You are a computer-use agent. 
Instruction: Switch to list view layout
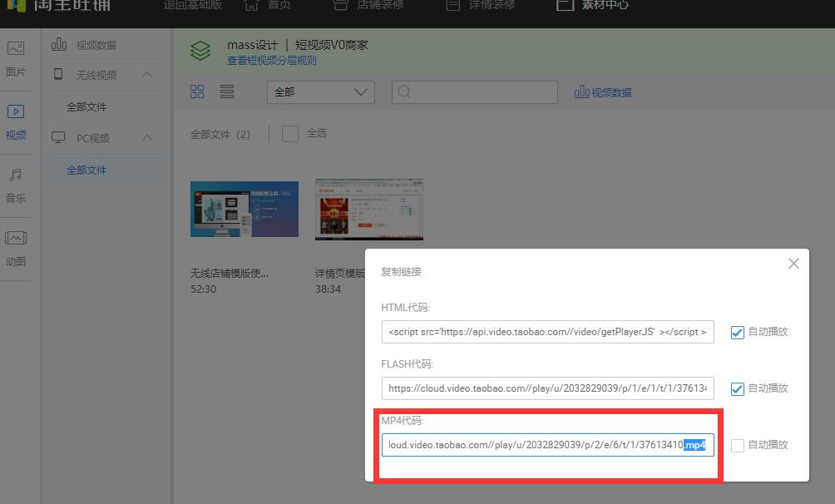pyautogui.click(x=226, y=91)
